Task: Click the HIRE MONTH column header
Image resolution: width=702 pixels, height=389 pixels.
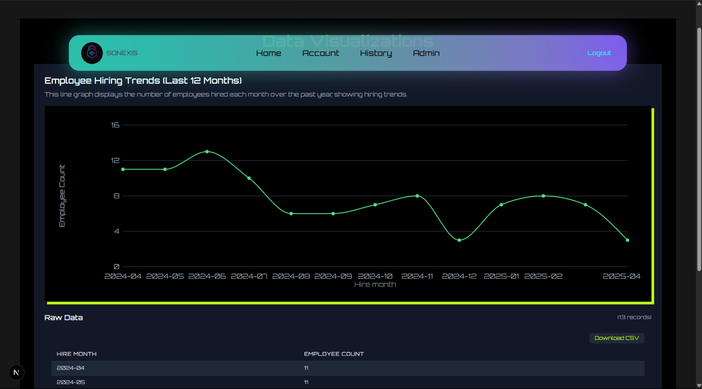Action: (x=76, y=354)
